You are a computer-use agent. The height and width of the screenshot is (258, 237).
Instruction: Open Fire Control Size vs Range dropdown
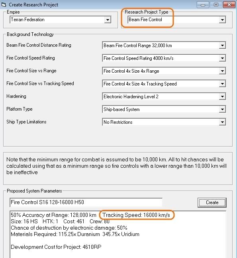[222, 71]
